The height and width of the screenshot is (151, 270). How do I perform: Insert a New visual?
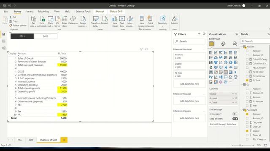pos(115,21)
